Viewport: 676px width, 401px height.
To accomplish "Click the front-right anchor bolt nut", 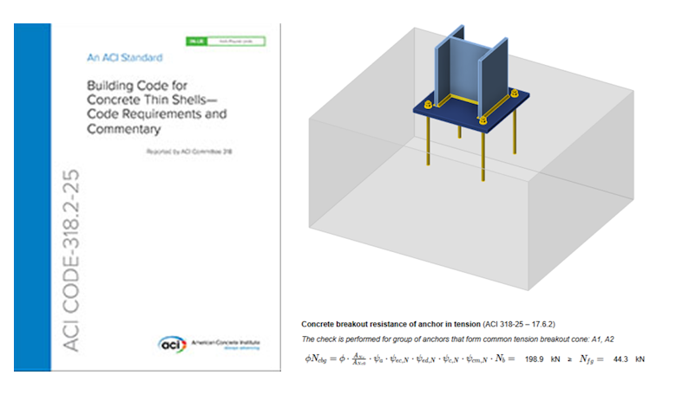I will (482, 121).
